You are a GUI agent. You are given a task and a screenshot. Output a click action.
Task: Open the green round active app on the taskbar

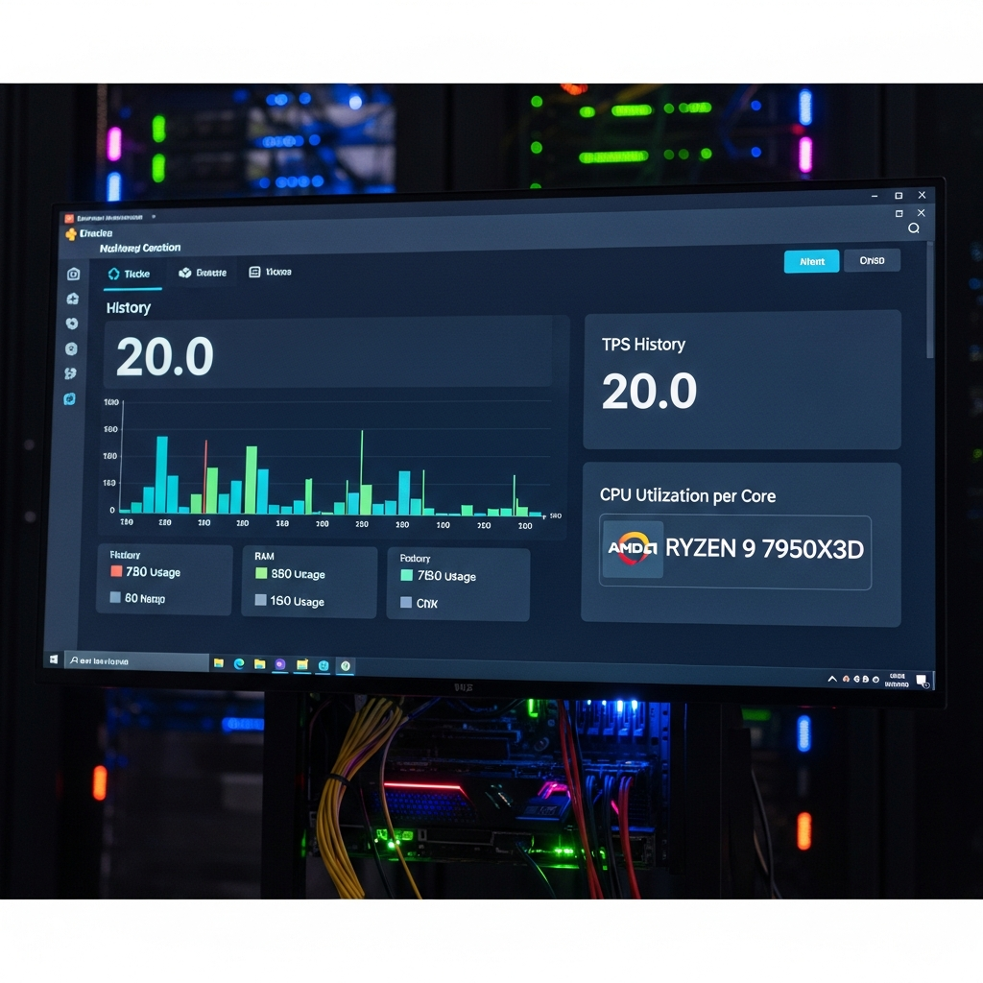[346, 666]
